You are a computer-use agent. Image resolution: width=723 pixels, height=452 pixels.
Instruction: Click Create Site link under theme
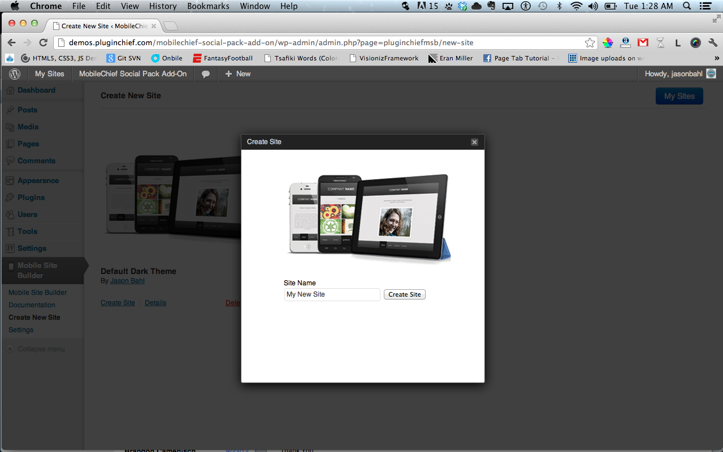tap(118, 303)
